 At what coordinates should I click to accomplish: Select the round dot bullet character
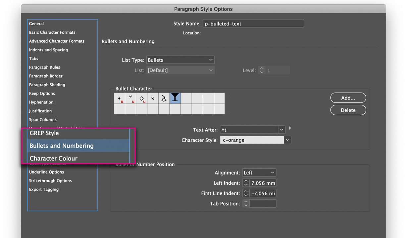[119, 98]
